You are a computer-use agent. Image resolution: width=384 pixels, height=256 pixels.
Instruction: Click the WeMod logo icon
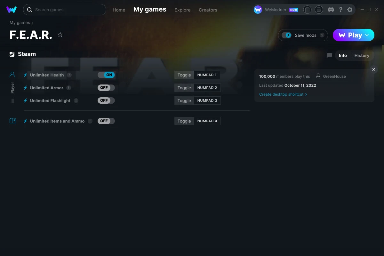tap(12, 10)
